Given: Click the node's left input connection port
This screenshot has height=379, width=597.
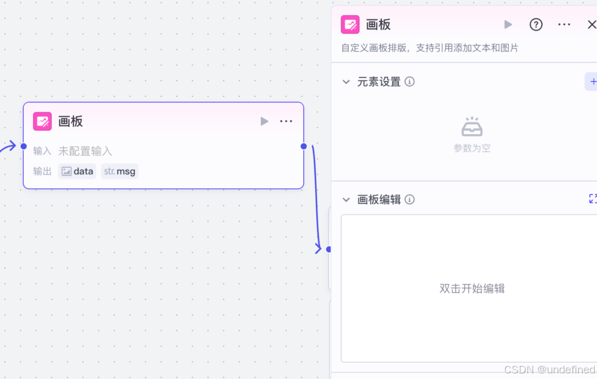Looking at the screenshot, I should tap(24, 146).
